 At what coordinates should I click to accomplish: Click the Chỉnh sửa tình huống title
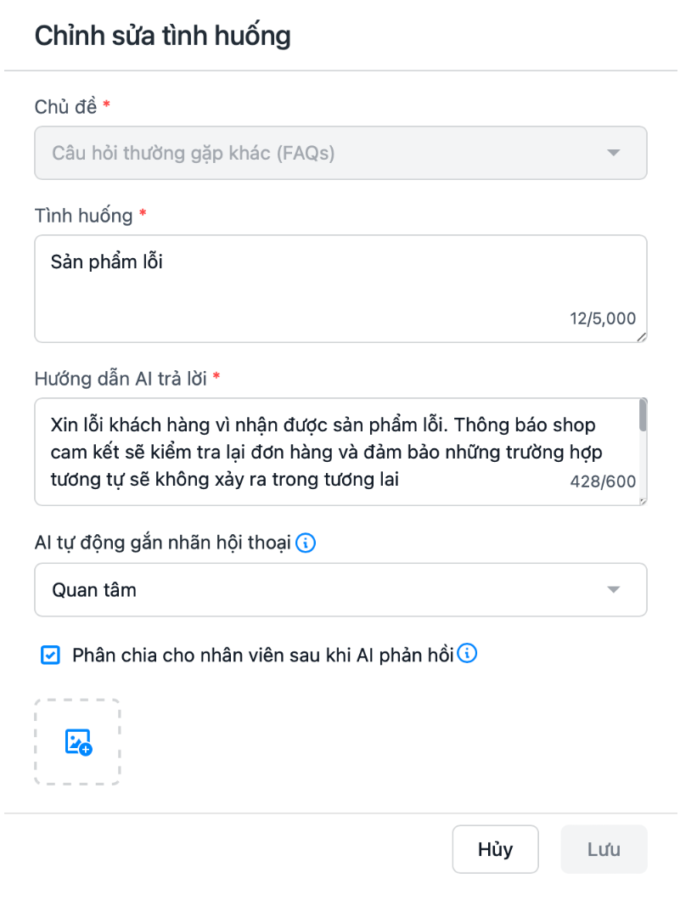162,36
